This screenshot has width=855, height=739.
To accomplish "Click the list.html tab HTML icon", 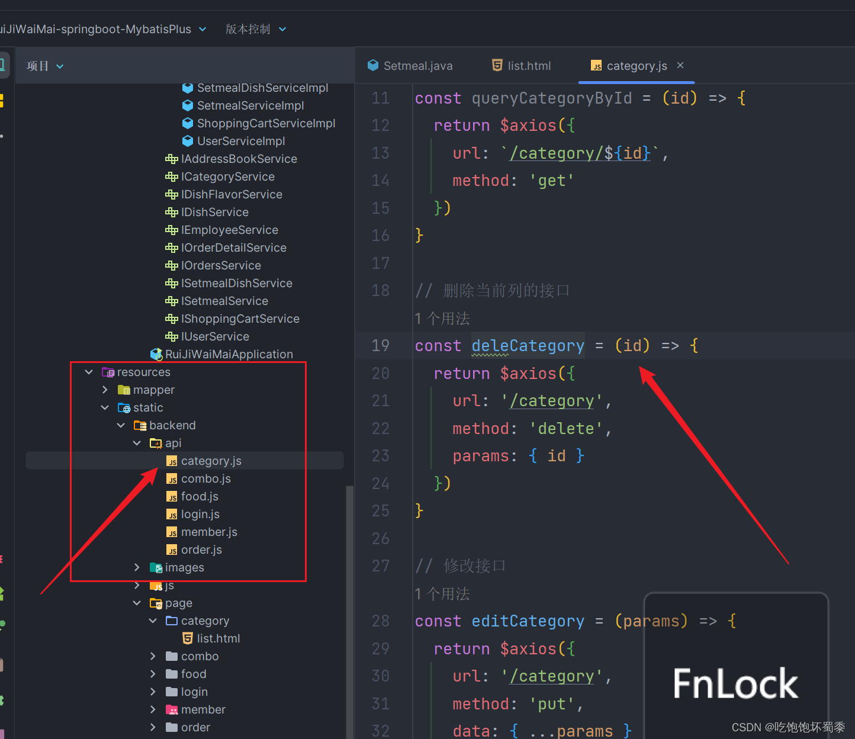I will pos(497,65).
